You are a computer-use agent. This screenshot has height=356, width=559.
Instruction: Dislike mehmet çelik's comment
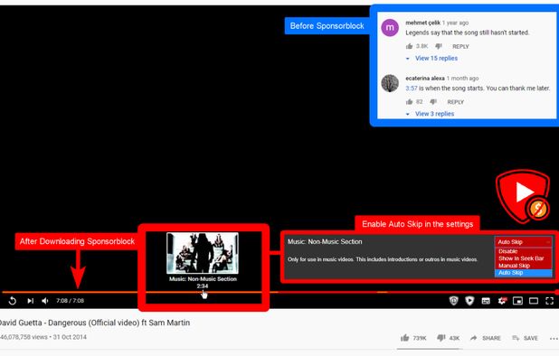point(439,46)
